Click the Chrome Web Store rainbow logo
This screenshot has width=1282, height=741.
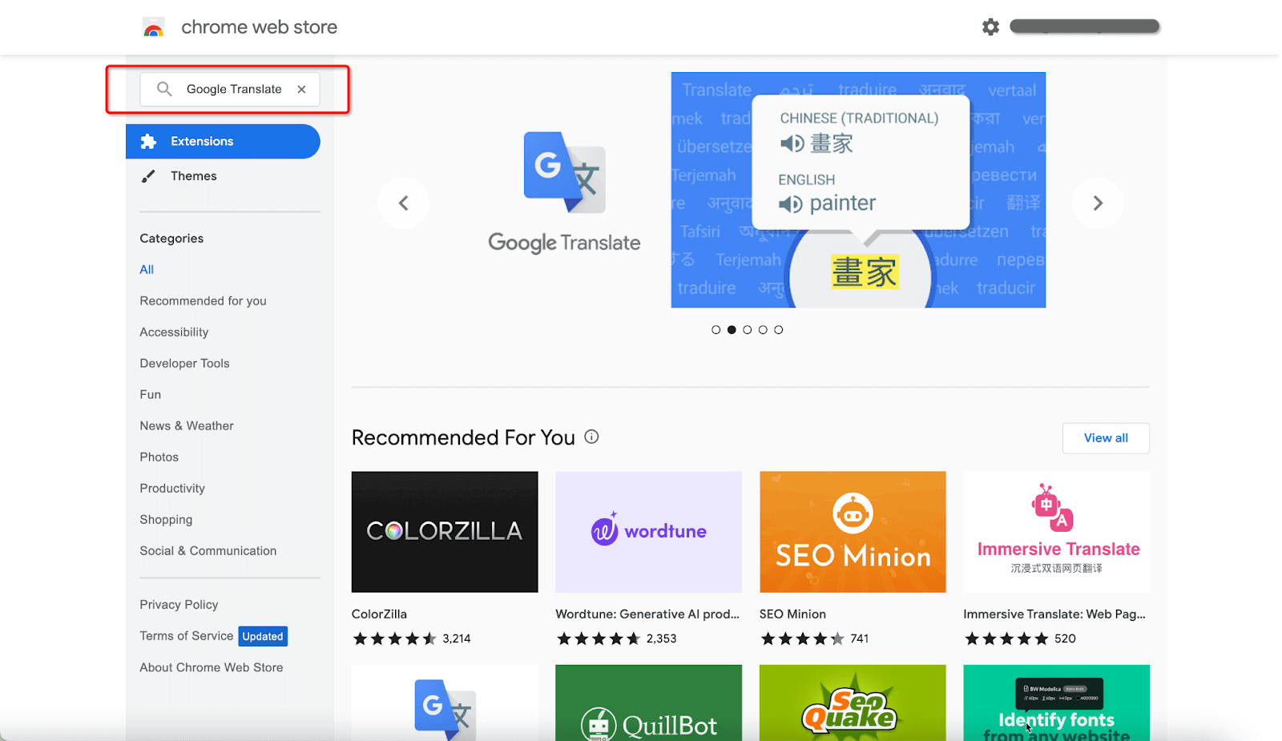point(154,28)
